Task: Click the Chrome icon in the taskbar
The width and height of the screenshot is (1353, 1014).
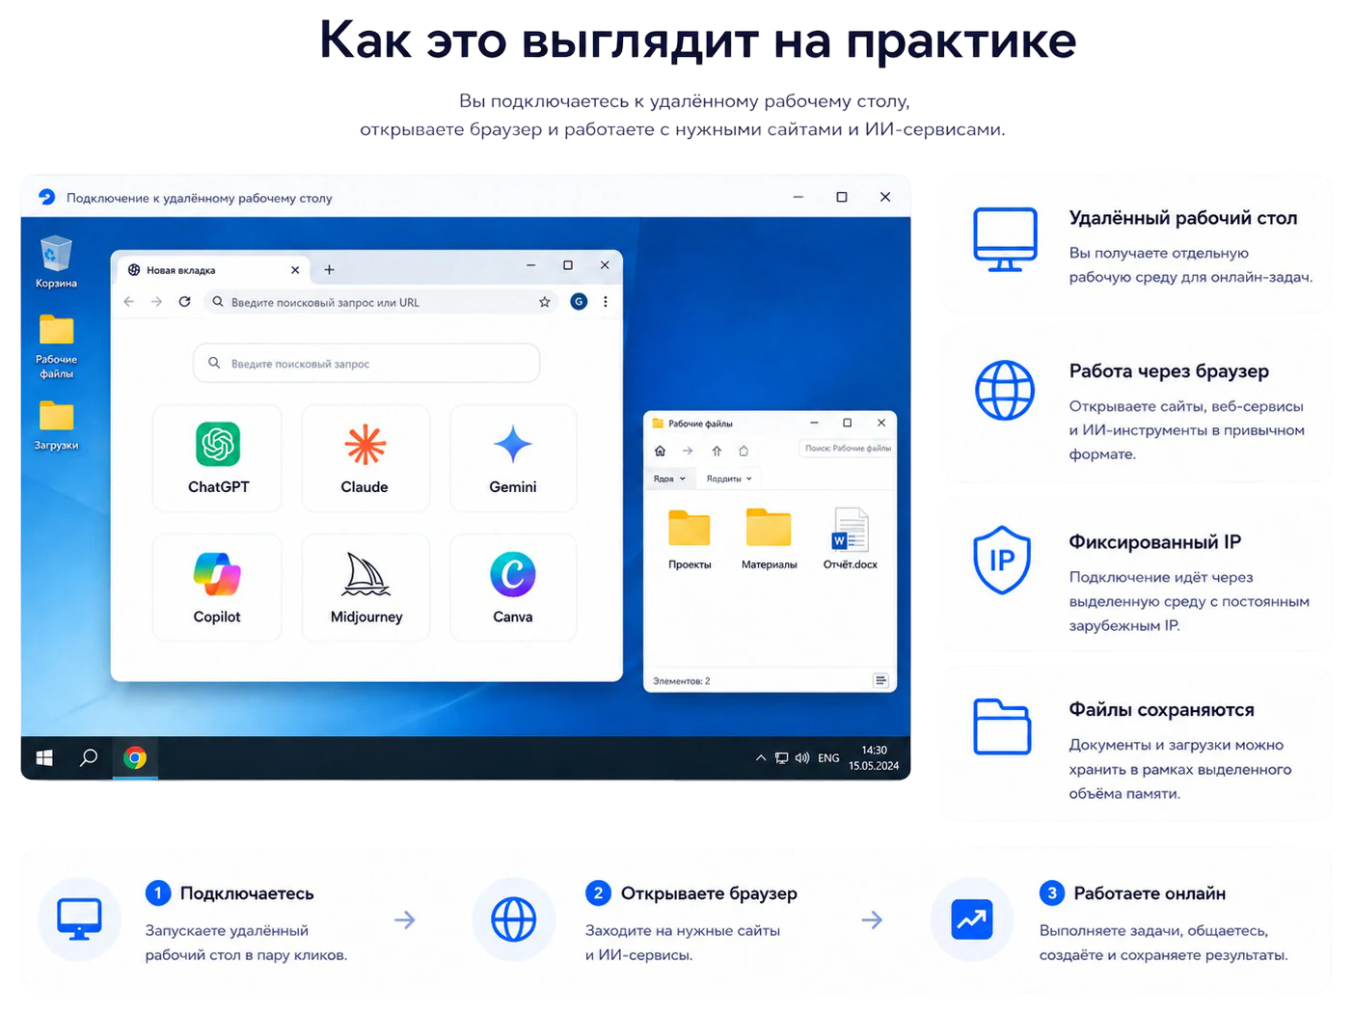Action: 135,758
